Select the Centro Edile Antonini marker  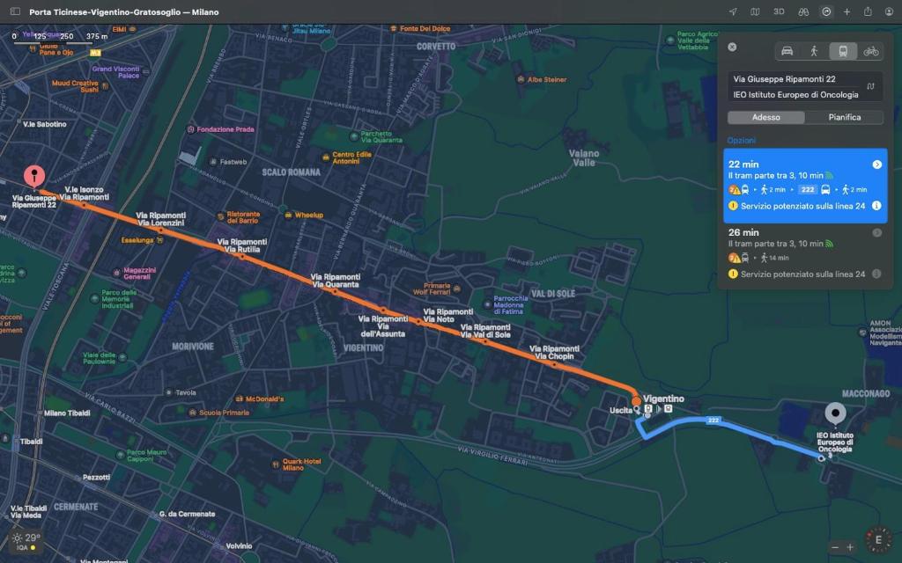tap(326, 157)
